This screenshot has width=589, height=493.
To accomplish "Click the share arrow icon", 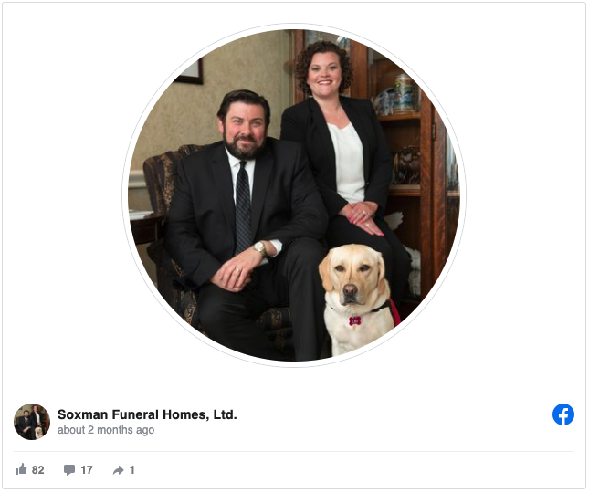I will 118,470.
